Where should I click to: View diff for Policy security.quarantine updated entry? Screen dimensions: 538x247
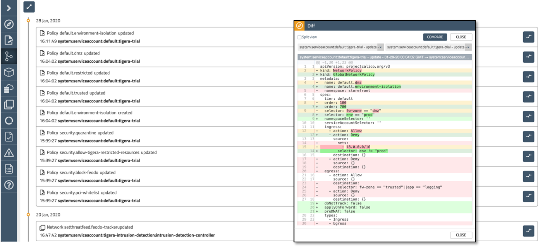pos(529,136)
